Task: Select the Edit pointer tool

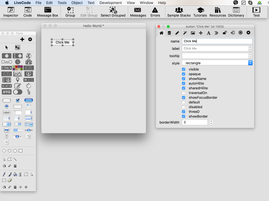Action: [18, 47]
